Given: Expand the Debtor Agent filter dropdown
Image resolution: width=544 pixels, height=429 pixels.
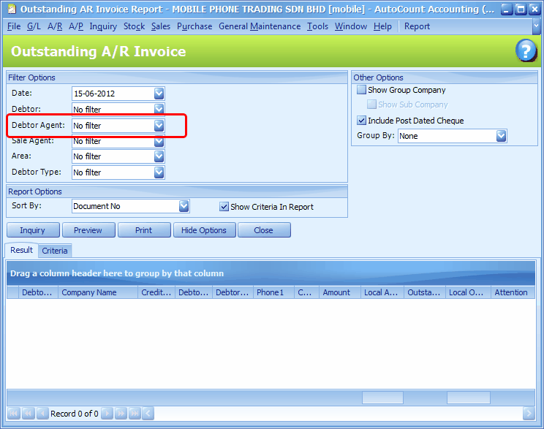Looking at the screenshot, I should (159, 126).
